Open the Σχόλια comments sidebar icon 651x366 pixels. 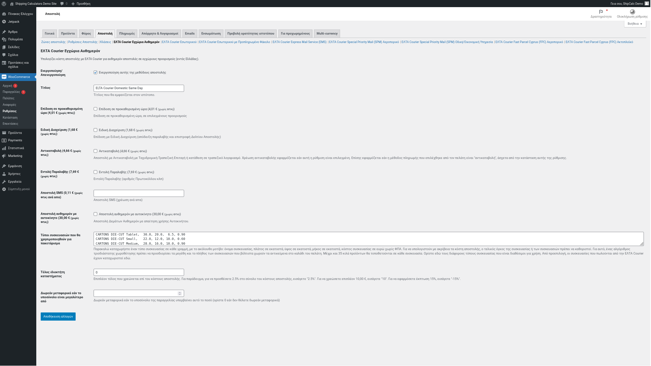click(x=4, y=55)
